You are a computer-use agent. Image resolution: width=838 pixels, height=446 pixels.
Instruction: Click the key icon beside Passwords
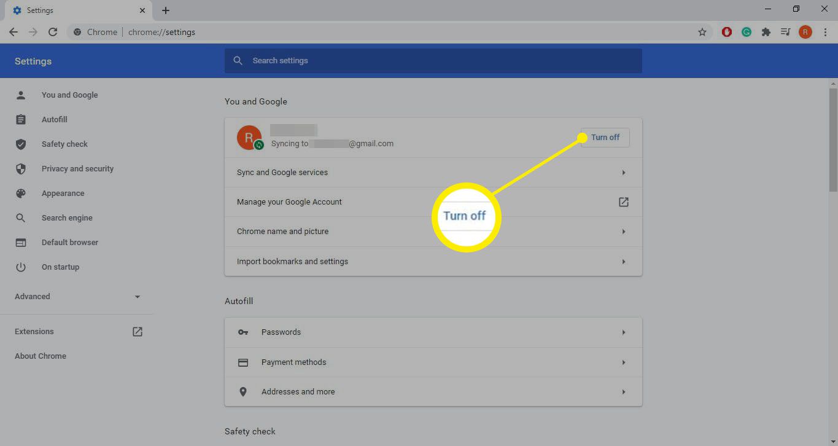[243, 332]
